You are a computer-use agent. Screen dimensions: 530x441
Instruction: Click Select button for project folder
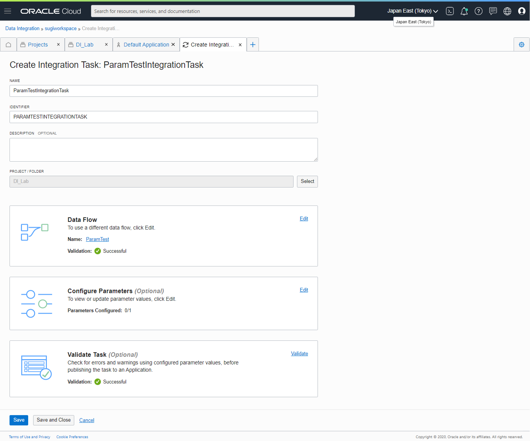pyautogui.click(x=307, y=181)
